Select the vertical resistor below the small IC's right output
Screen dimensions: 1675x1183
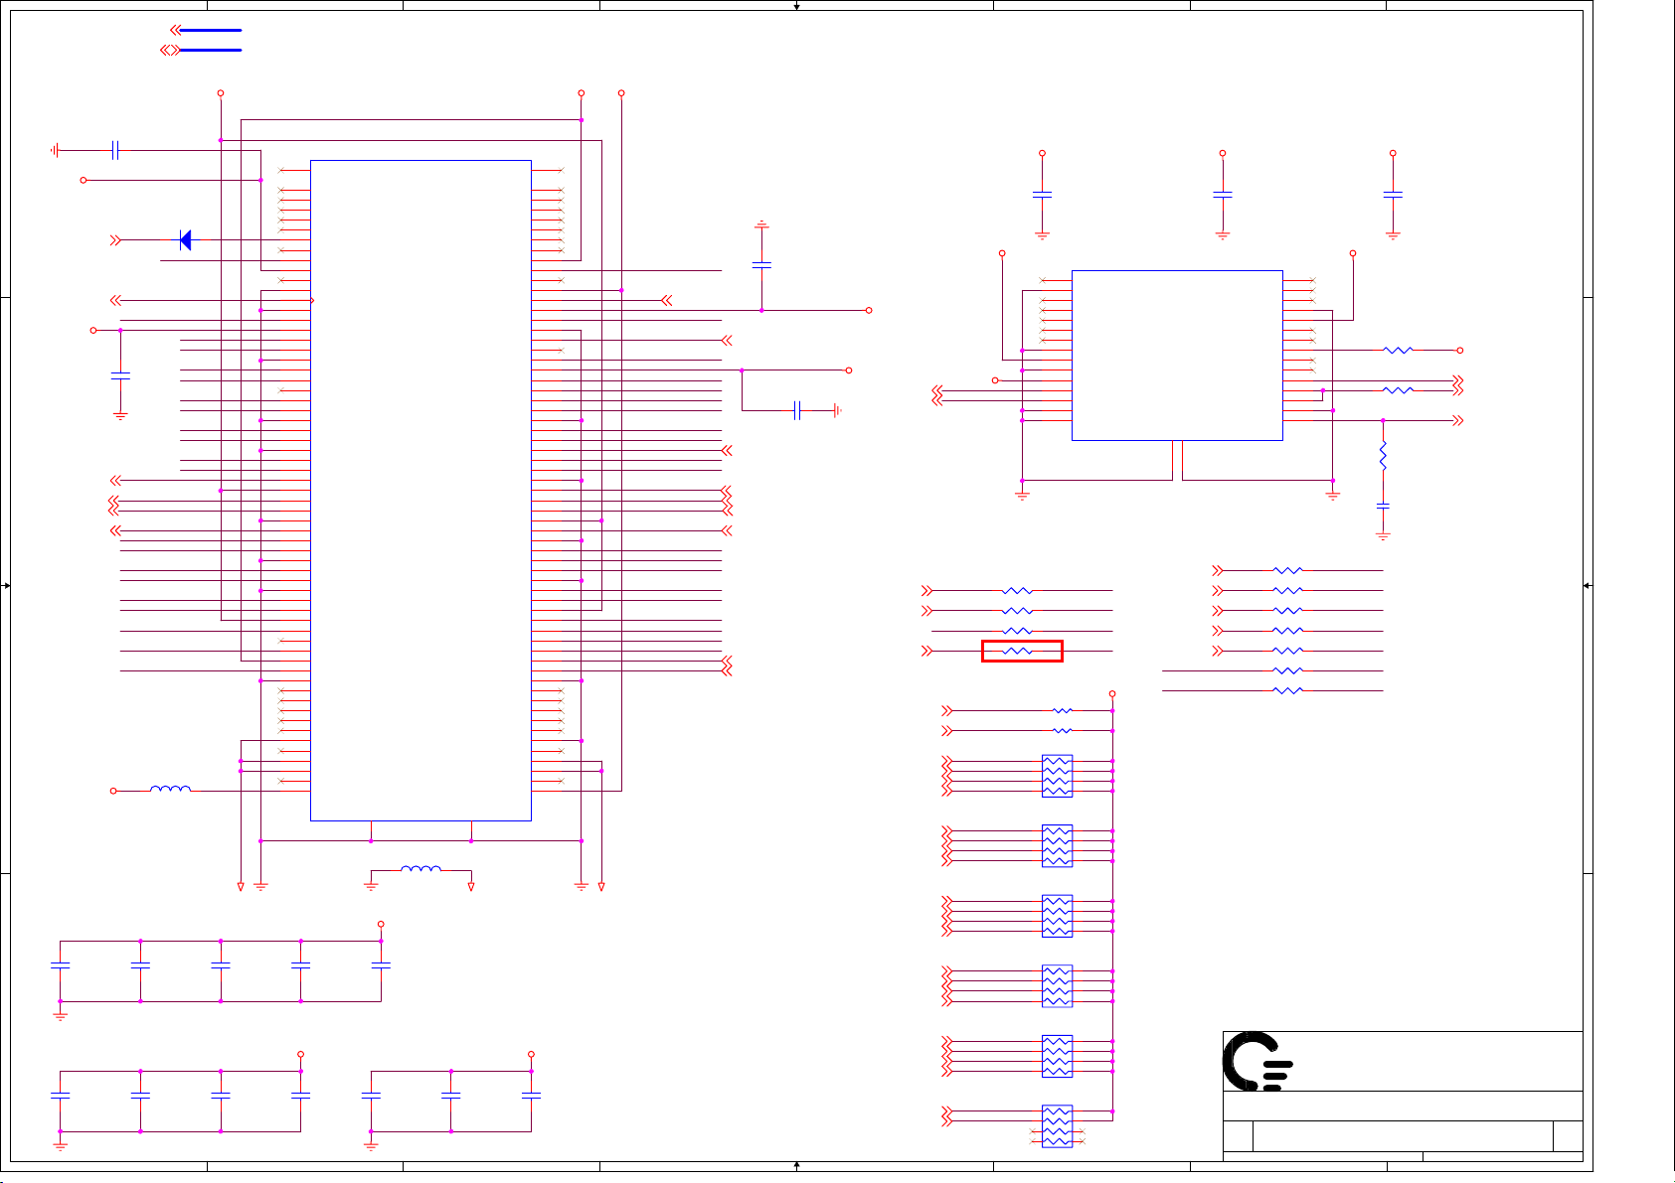coord(1383,456)
